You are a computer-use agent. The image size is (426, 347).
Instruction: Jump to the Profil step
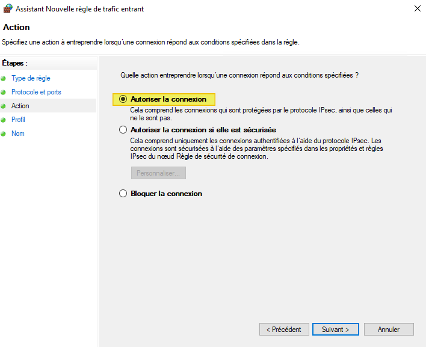18,120
